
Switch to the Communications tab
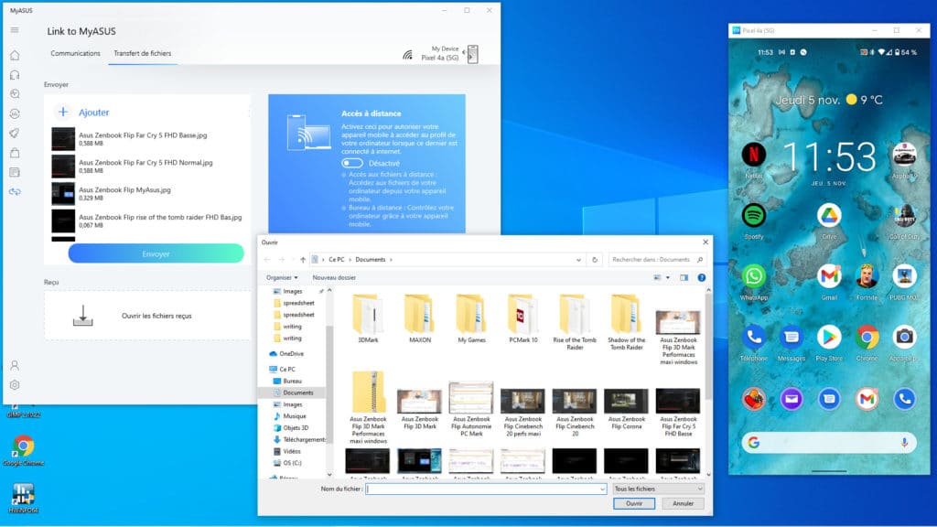click(x=75, y=53)
